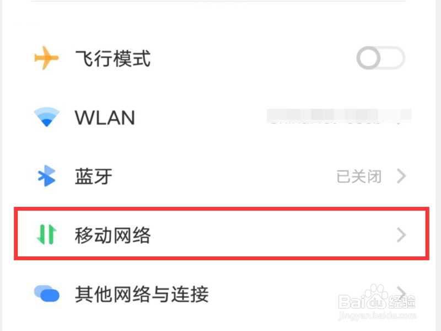
Task: Click inside the red highlighted row box
Action: point(222,233)
